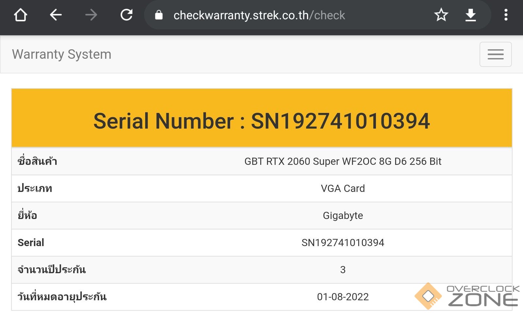This screenshot has width=523, height=313.
Task: View site security via the padlock icon
Action: coord(159,15)
